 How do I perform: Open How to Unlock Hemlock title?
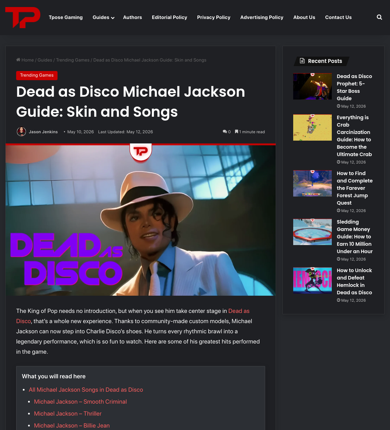pos(354,281)
